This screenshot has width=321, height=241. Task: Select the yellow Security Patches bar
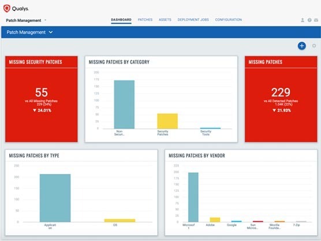pos(167,121)
